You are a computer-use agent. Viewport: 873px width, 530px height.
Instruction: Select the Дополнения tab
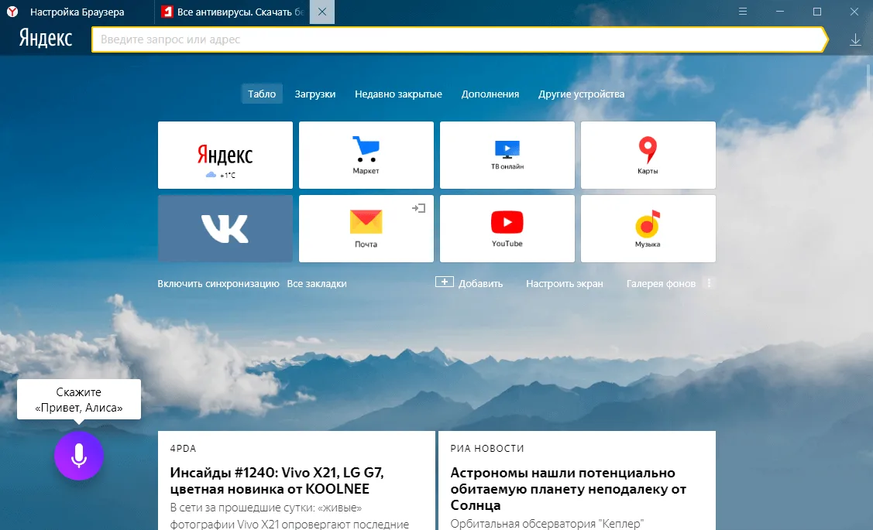tap(490, 94)
